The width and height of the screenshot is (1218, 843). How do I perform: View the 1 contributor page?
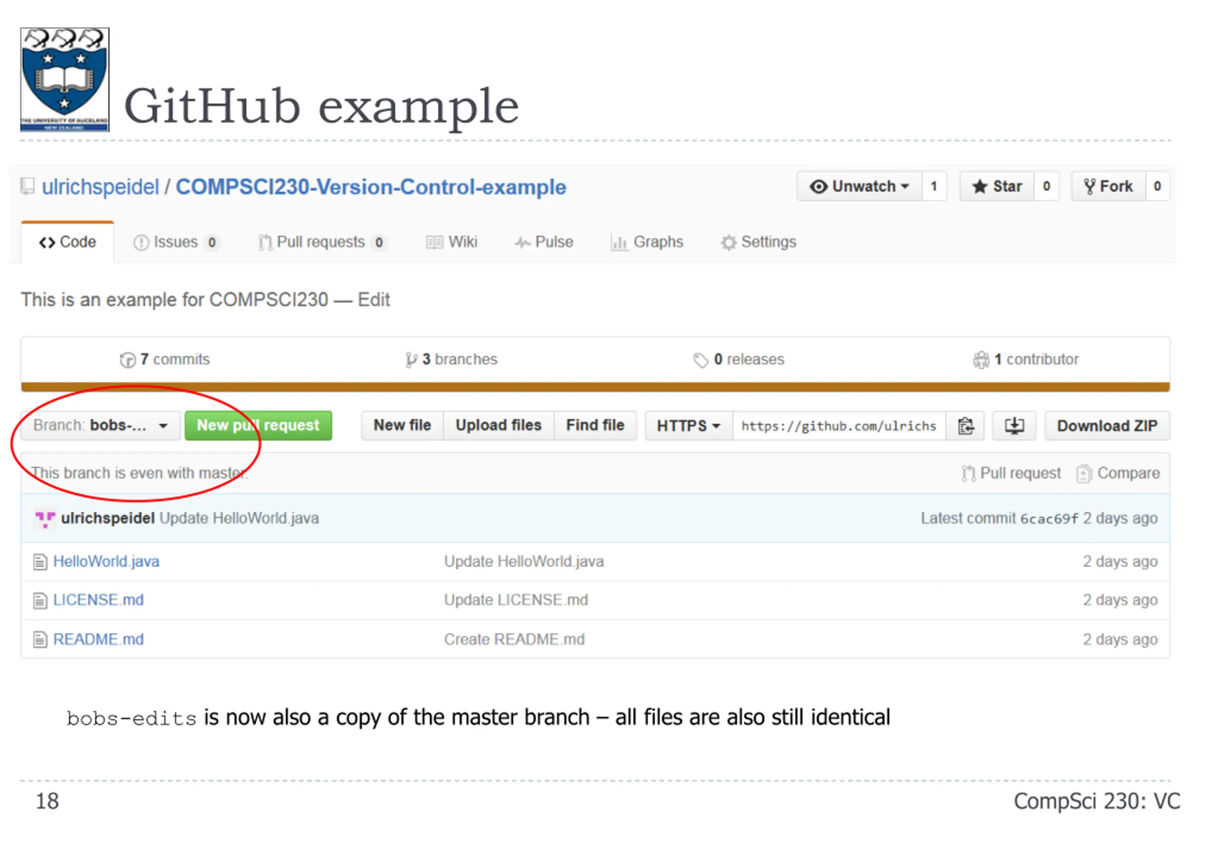tap(1025, 359)
